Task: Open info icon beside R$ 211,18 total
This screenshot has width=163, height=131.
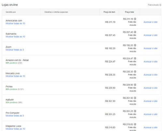Action: 135,19
